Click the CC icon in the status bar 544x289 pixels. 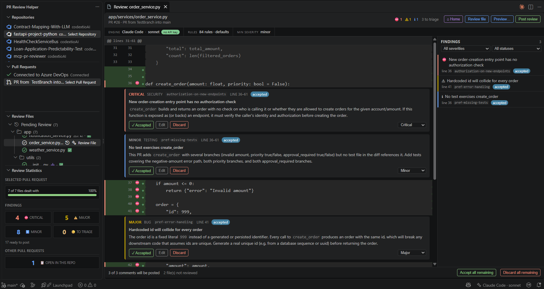(529, 285)
